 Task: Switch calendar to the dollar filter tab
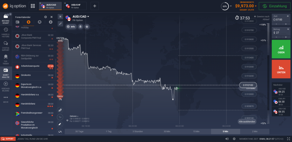[x=28, y=22]
